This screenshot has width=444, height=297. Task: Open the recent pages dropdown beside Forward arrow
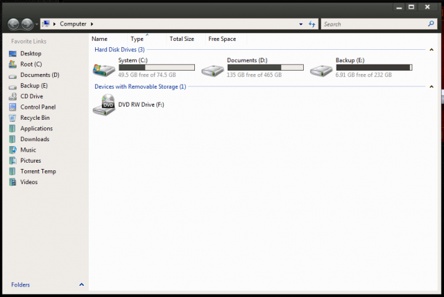point(37,24)
